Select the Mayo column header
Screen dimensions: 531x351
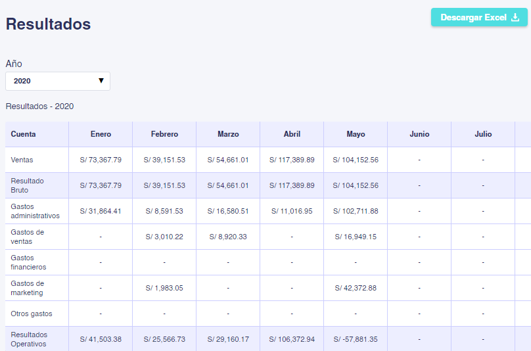pos(356,134)
